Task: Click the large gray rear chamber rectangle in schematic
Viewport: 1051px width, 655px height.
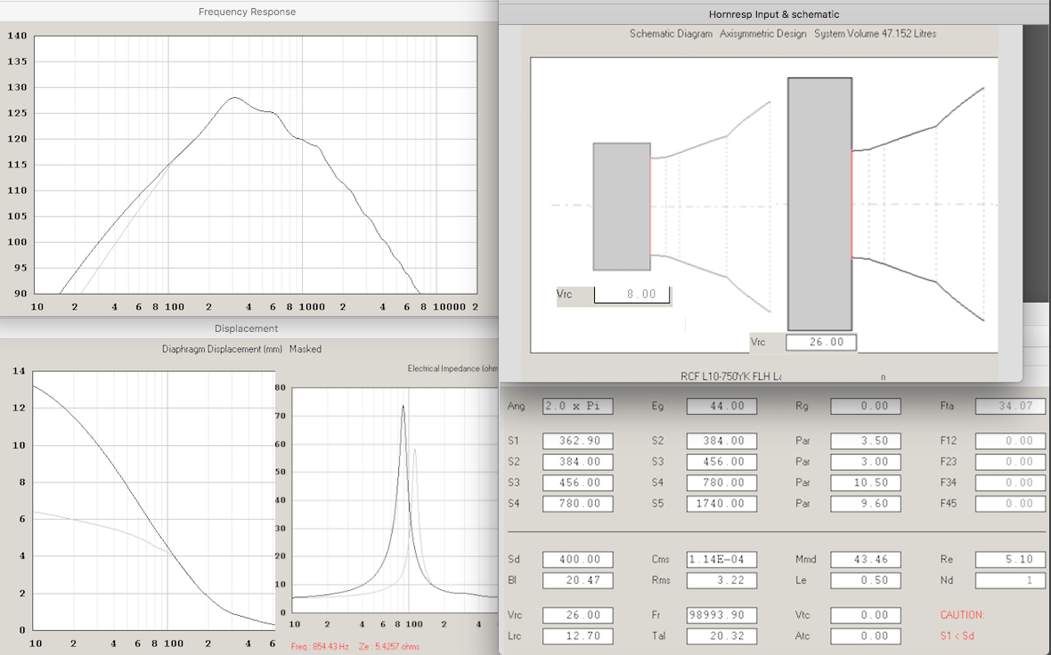Action: point(819,204)
